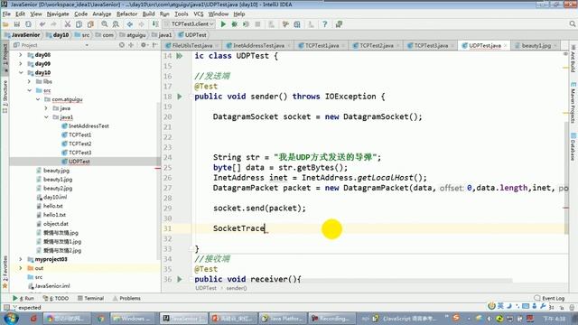Viewport: 578px width, 325px height.
Task: Expand the day09 module
Action: coord(21,64)
